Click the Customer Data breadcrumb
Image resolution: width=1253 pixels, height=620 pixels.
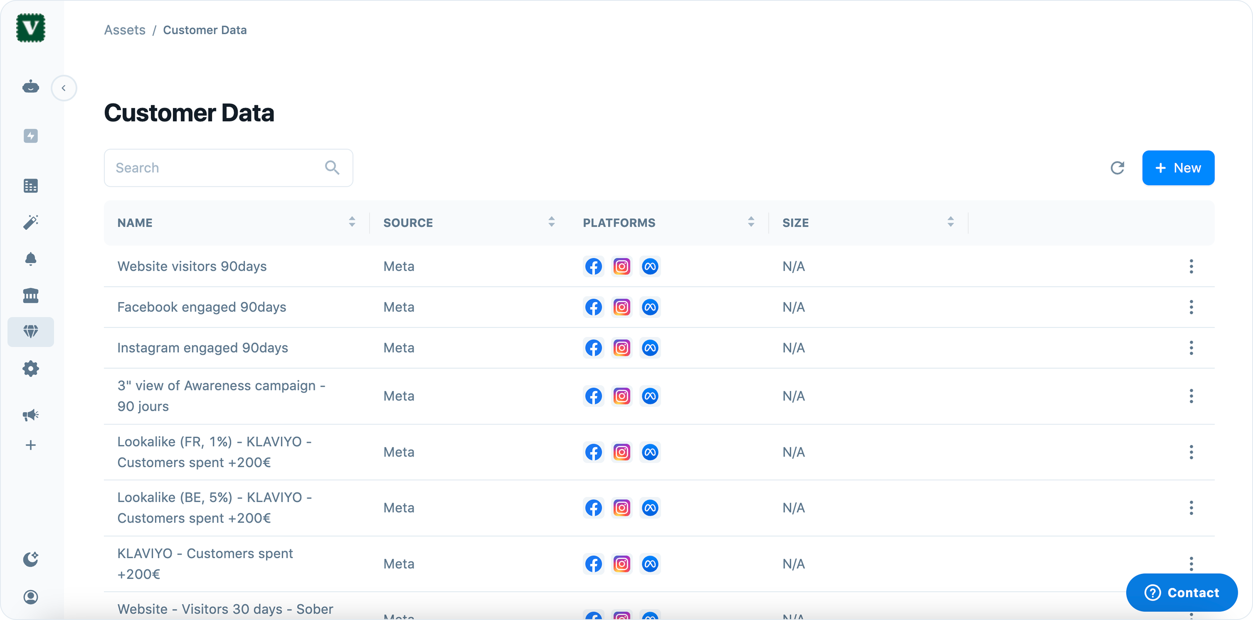[x=205, y=30]
